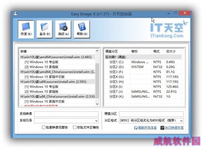Click SAMSUNG... label in 分区8 (K:) row
203x149 pixels.
coord(140,96)
